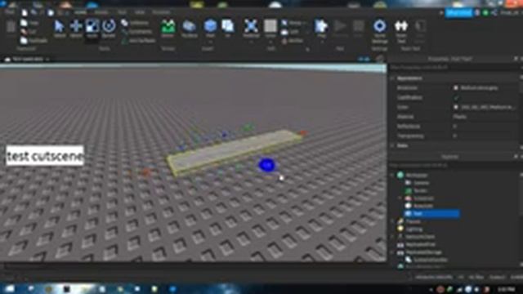
Task: Click the Filter Properties search field
Action: tap(454, 67)
